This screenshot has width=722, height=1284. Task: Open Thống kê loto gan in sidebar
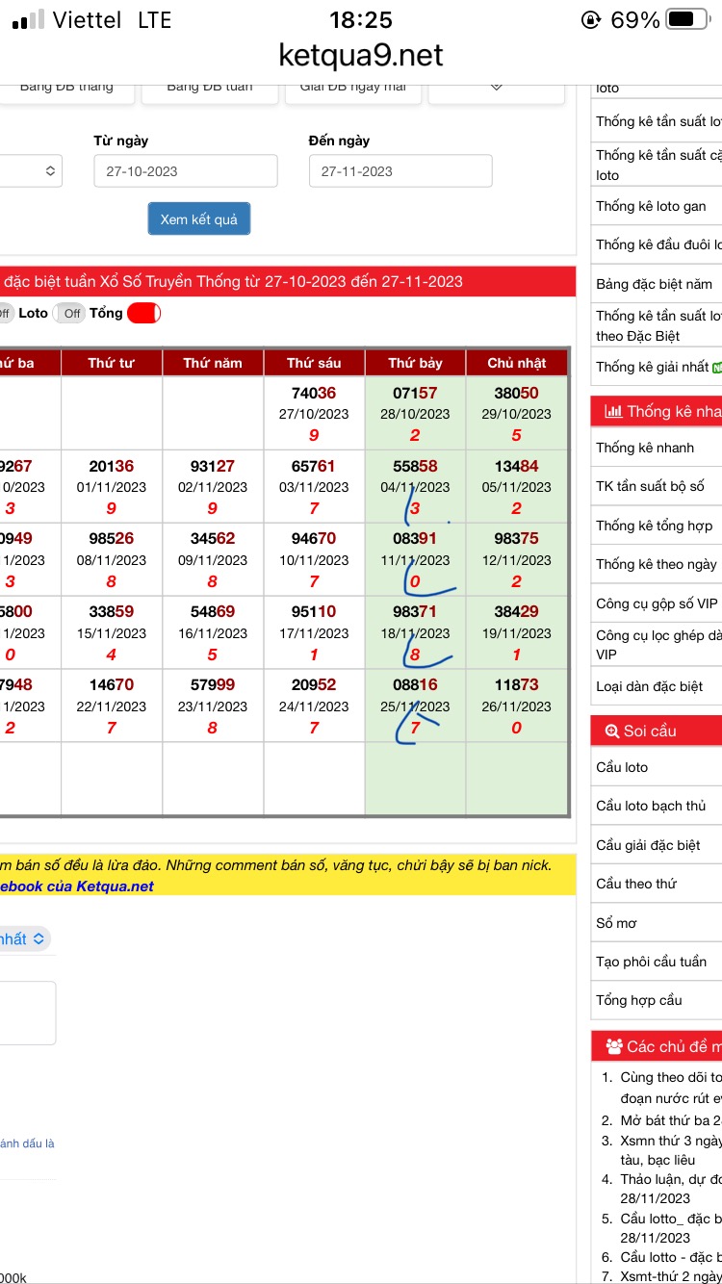click(651, 206)
